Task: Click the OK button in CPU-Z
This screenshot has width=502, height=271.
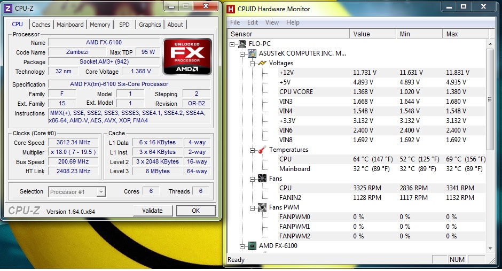Action: point(195,211)
